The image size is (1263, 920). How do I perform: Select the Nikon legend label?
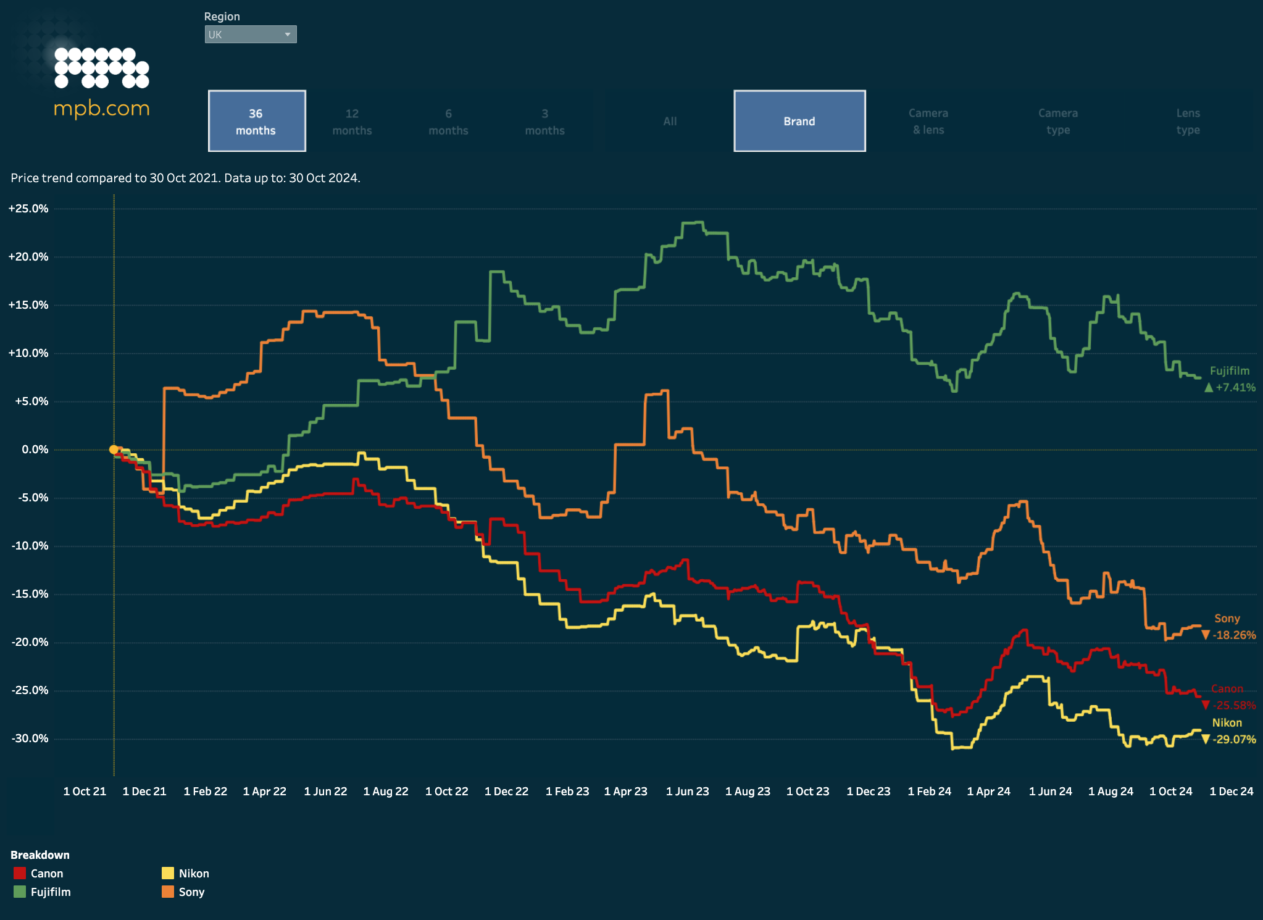pos(194,873)
